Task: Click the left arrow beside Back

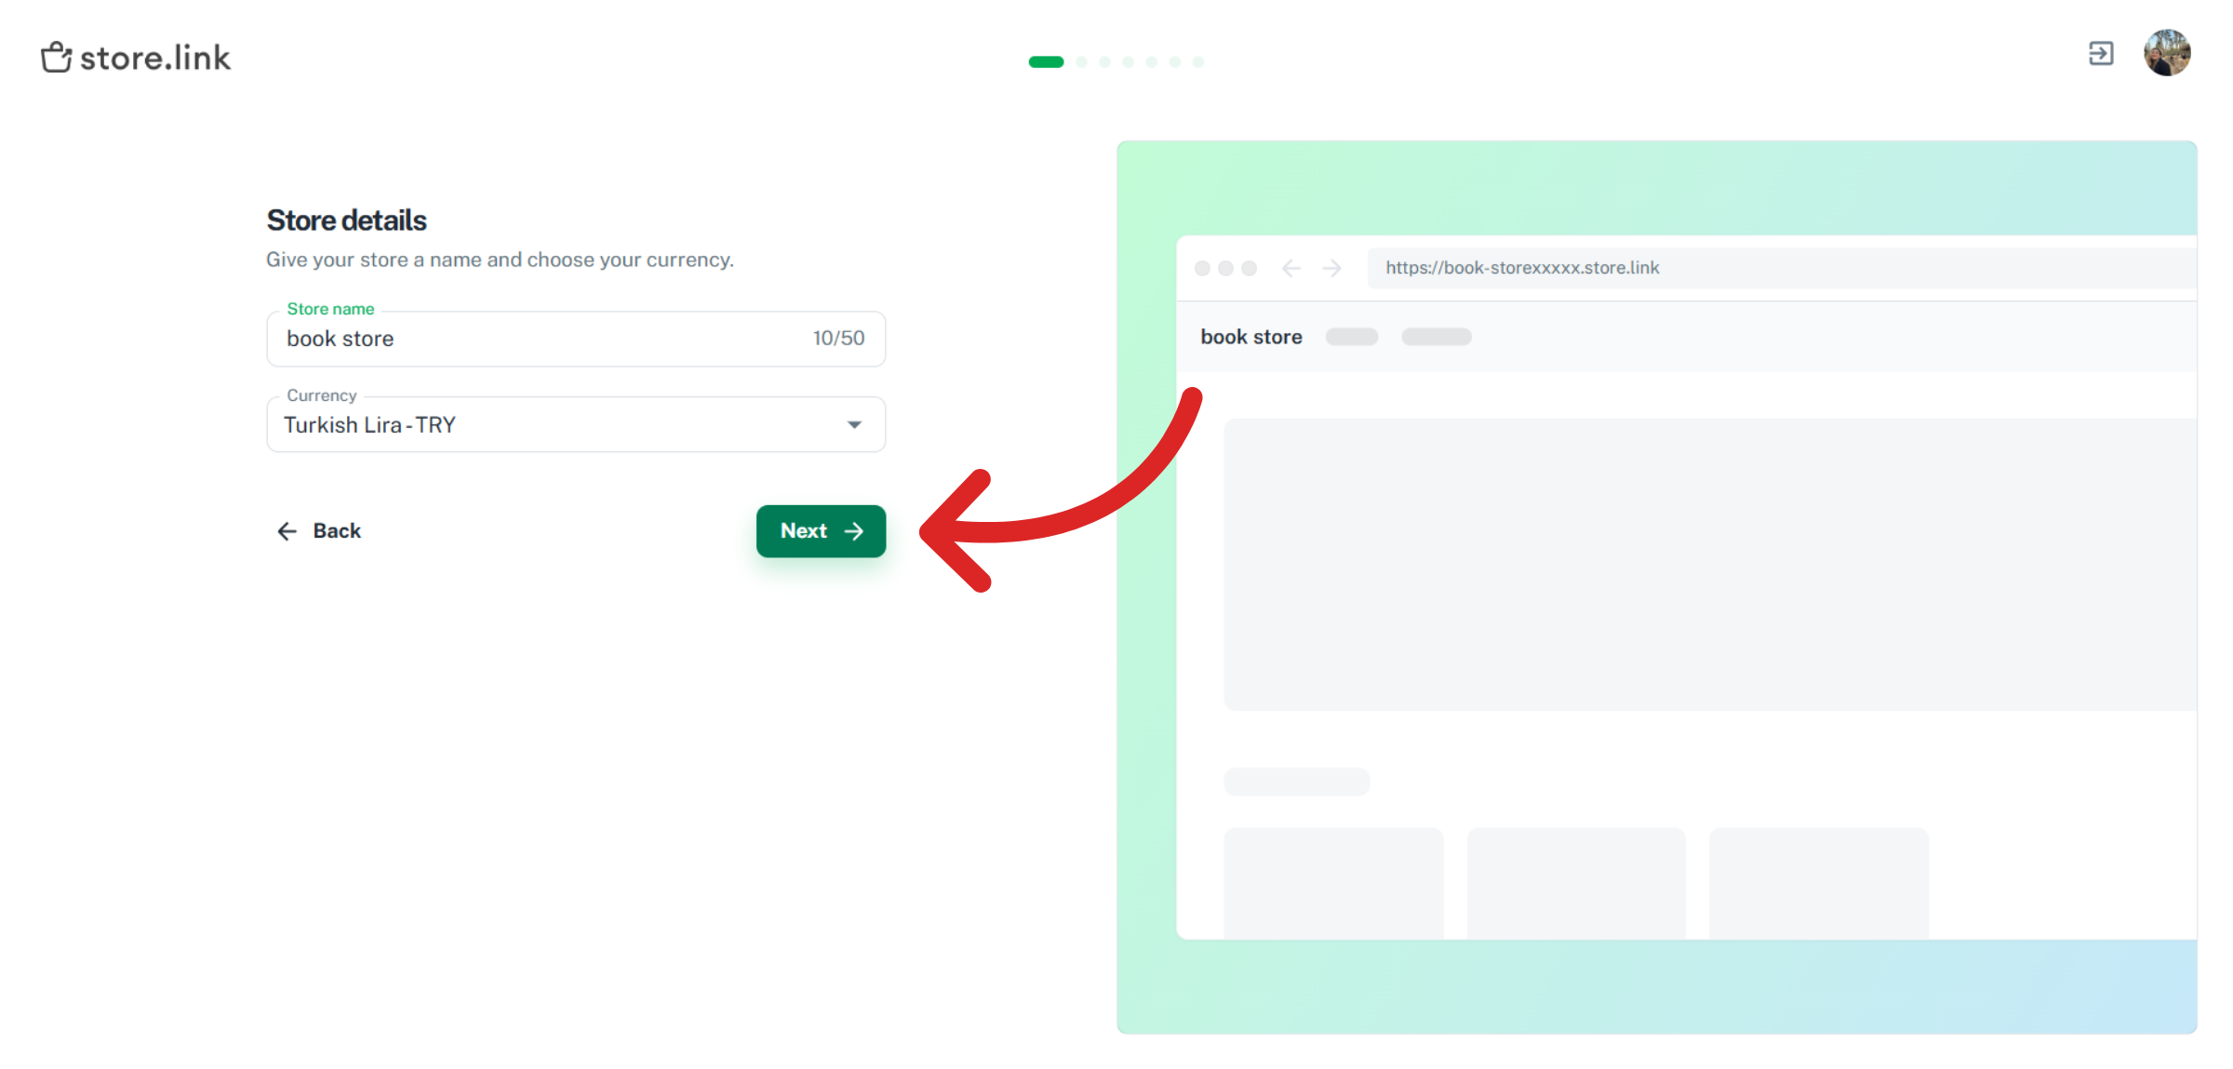Action: (x=287, y=531)
